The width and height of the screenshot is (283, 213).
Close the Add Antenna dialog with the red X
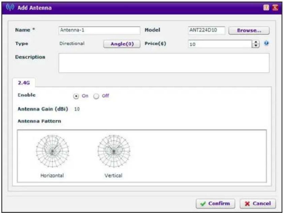click(275, 8)
